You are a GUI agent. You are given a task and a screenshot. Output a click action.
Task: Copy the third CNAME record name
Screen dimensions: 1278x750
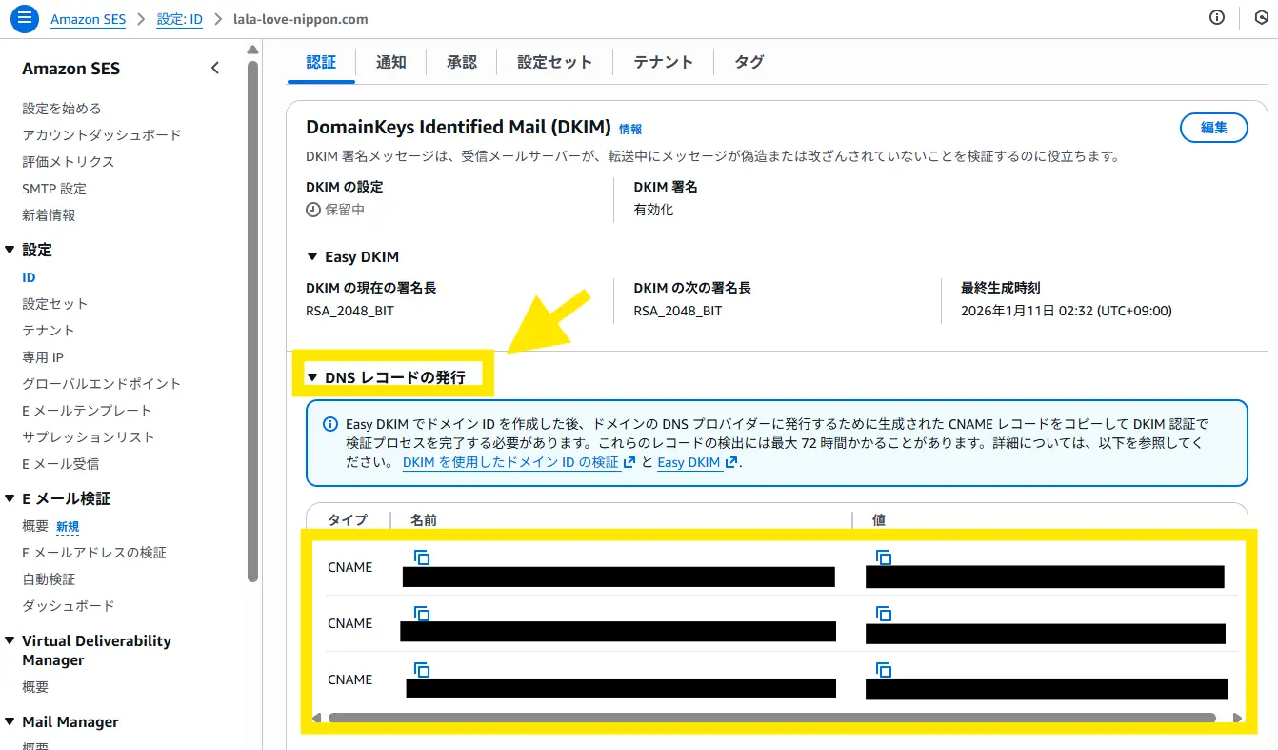(422, 670)
